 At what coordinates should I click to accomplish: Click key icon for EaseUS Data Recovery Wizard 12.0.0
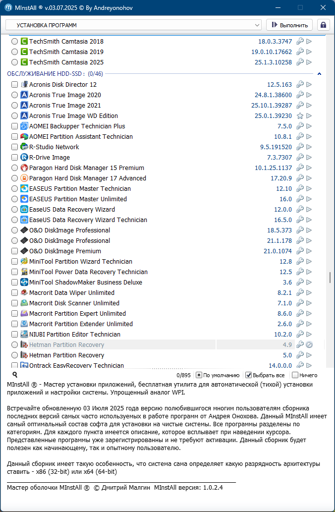pos(300,209)
